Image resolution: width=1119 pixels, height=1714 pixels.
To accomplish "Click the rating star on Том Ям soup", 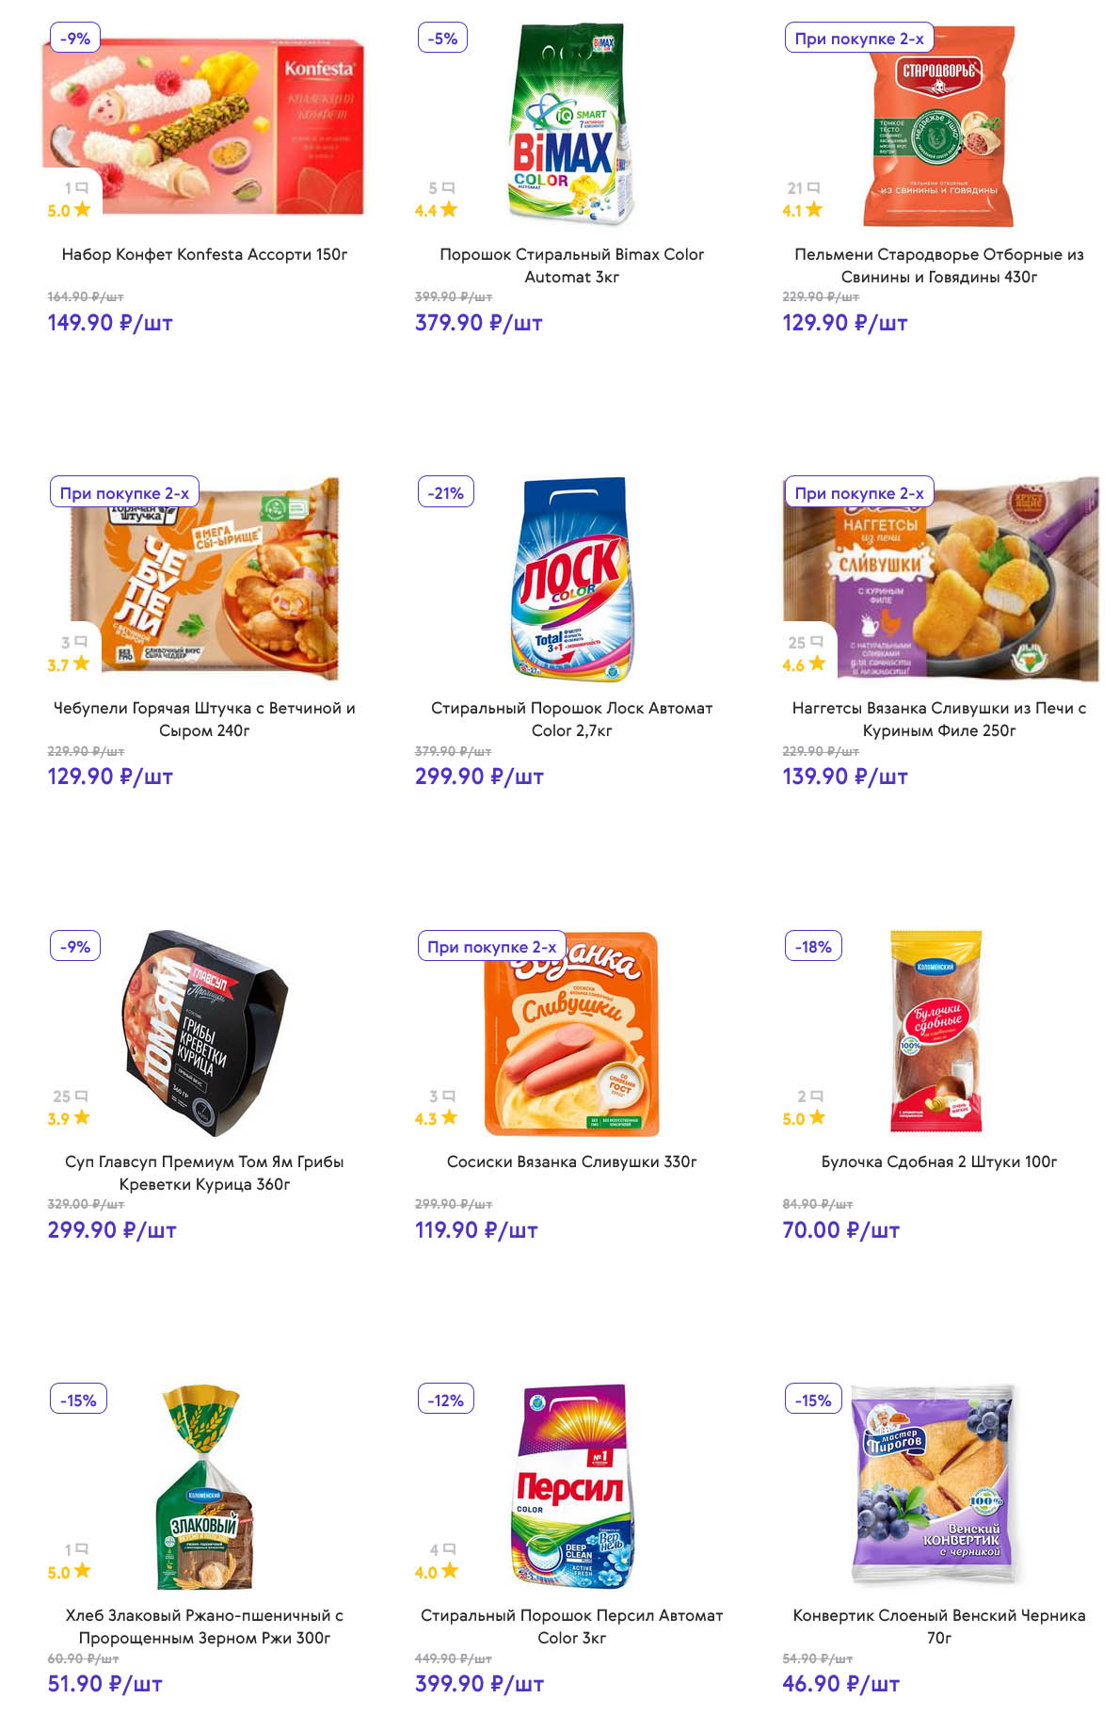I will coord(82,1117).
